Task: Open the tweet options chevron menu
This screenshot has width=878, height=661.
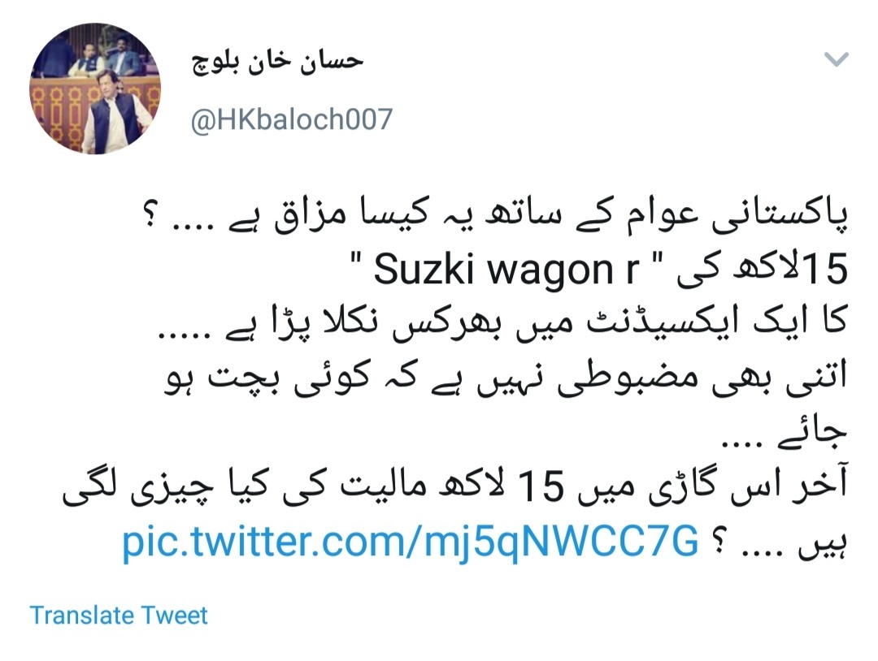Action: click(836, 58)
